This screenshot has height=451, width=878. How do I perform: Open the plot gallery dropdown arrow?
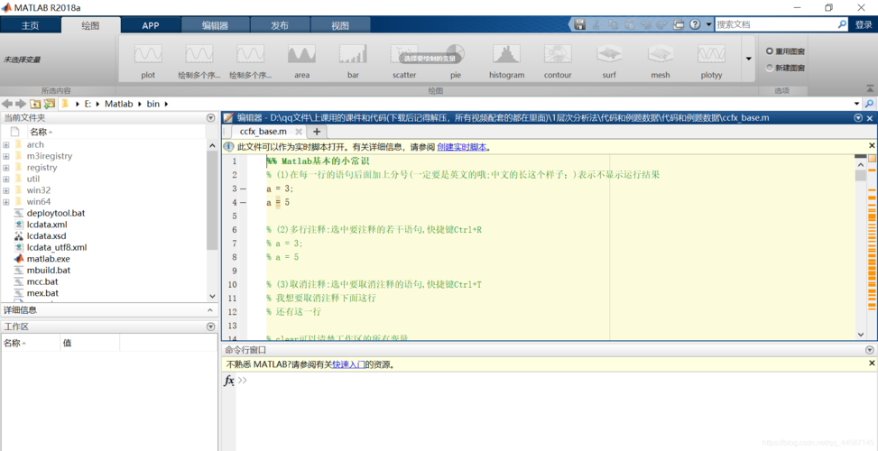click(x=748, y=60)
